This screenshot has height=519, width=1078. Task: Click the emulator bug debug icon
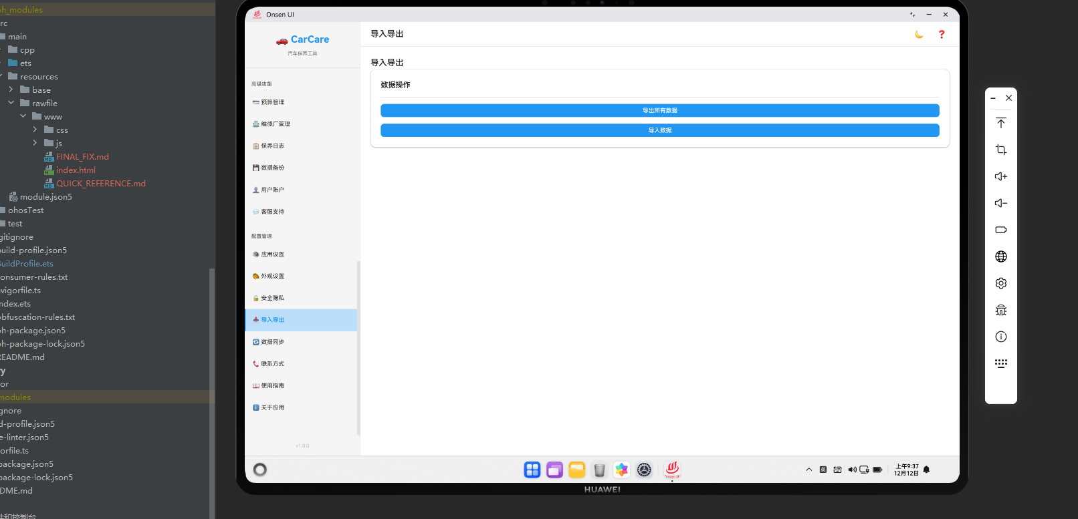tap(1001, 310)
